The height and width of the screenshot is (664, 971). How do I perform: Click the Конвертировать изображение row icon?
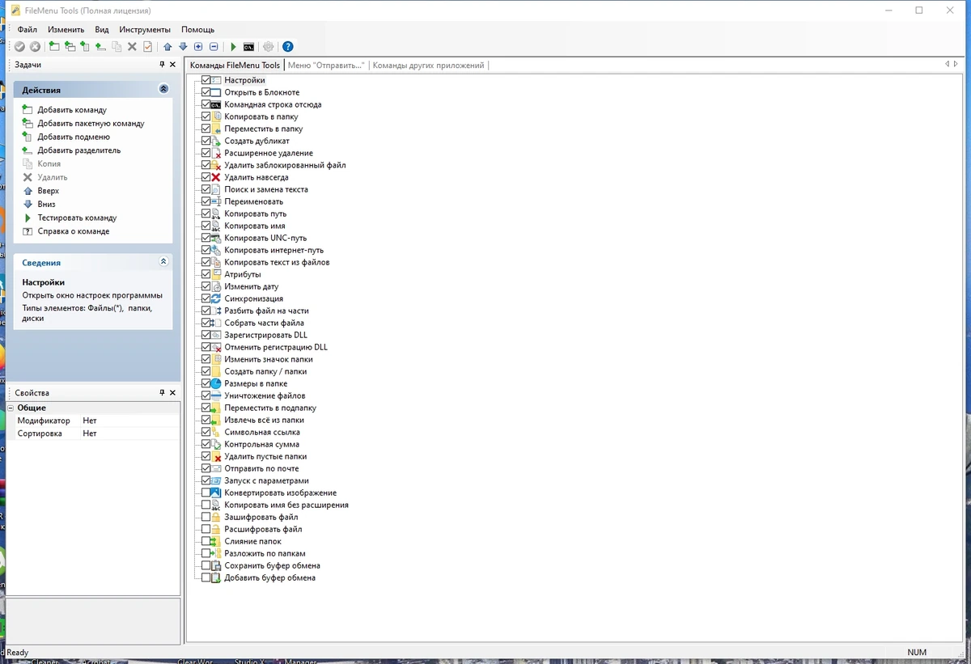(216, 493)
